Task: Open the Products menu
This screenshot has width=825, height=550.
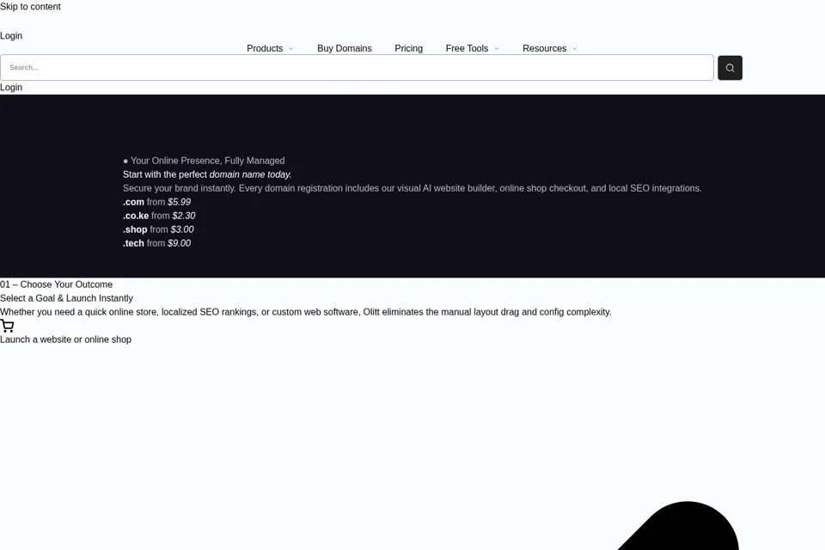Action: pyautogui.click(x=265, y=48)
